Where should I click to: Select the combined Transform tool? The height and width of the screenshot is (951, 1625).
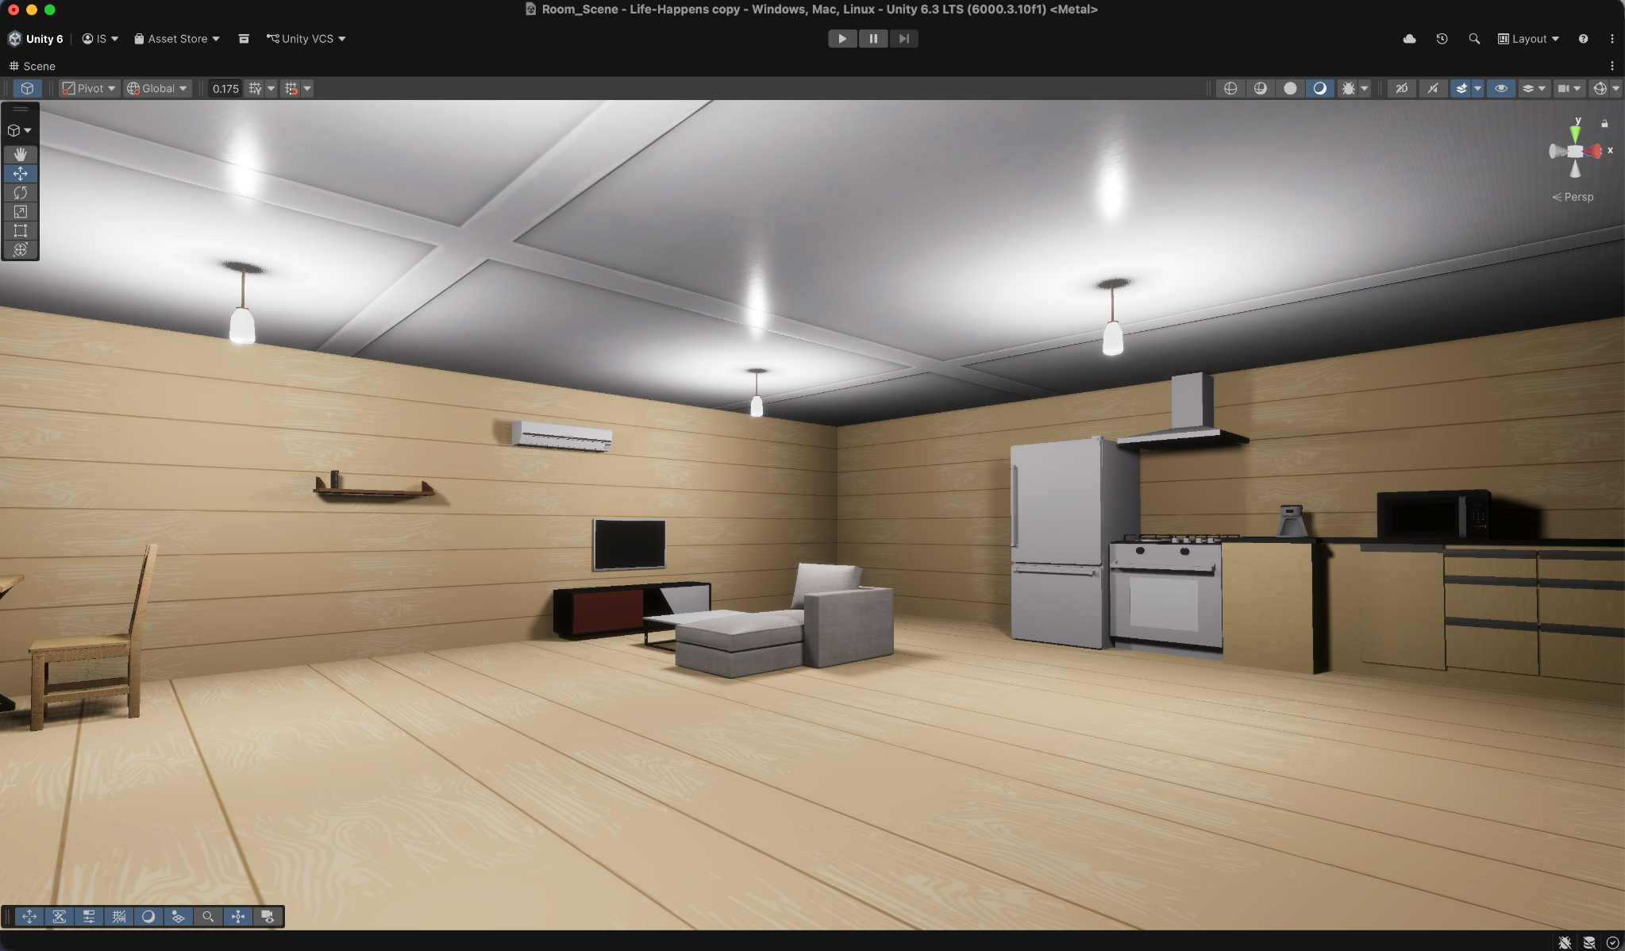point(21,249)
